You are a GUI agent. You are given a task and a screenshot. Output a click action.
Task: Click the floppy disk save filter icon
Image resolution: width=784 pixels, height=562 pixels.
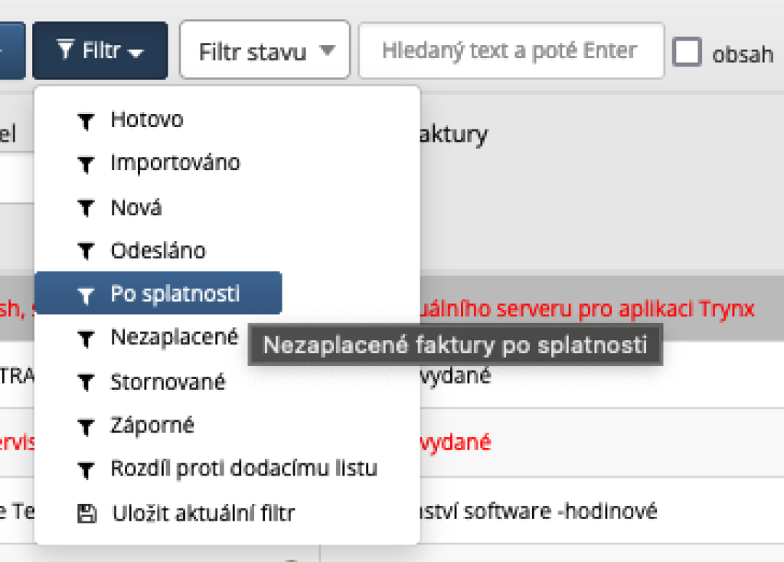coord(87,514)
